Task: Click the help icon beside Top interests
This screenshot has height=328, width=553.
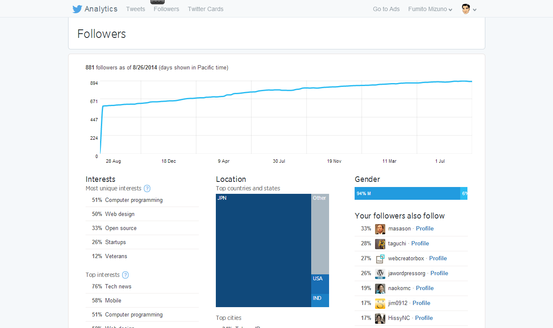Action: point(125,275)
